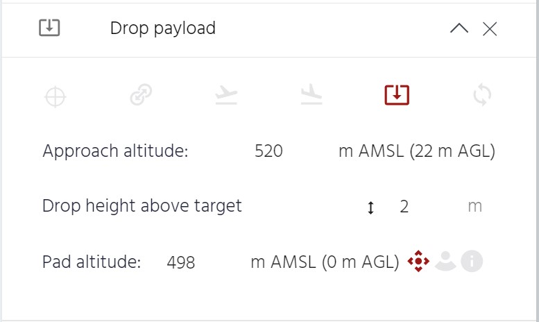Edit the drop height value 2
Image resolution: width=539 pixels, height=322 pixels.
click(404, 207)
